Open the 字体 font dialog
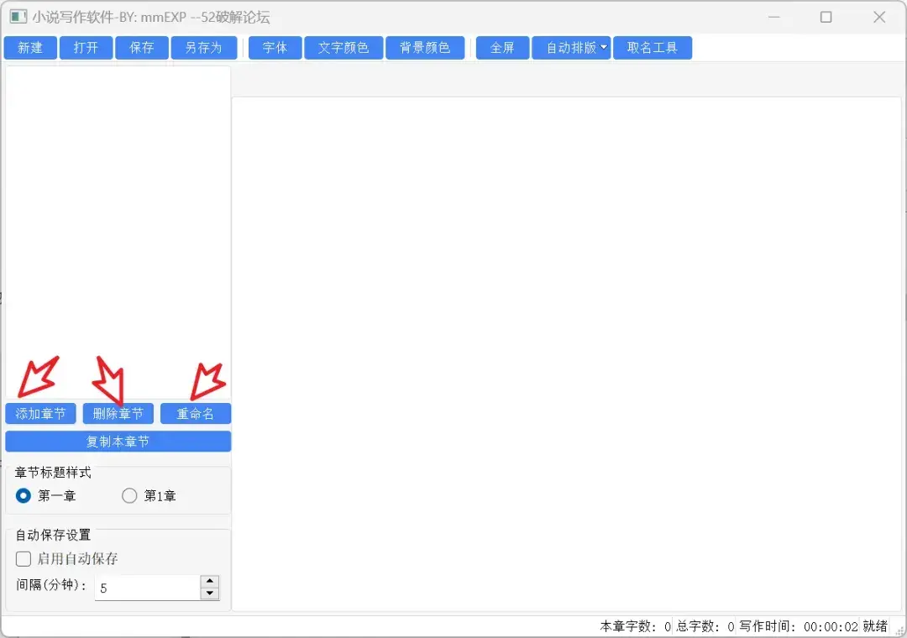 tap(275, 48)
